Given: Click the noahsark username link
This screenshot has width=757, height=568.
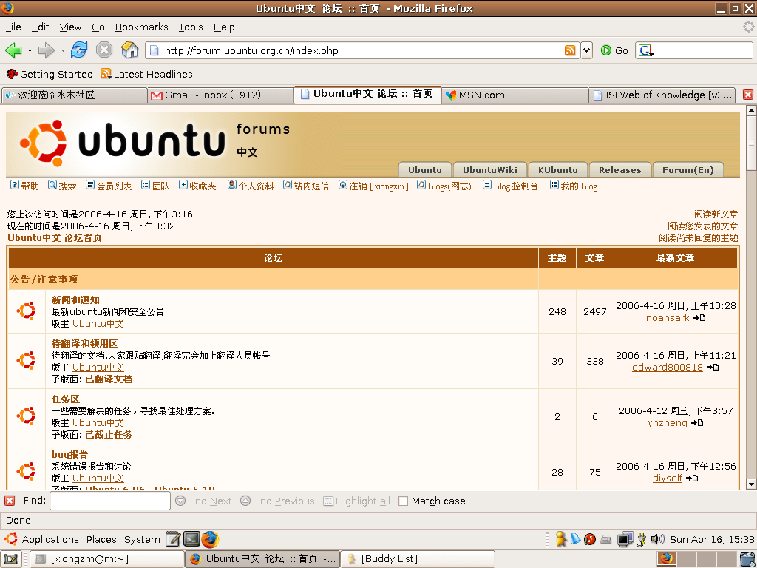Looking at the screenshot, I should pyautogui.click(x=668, y=318).
